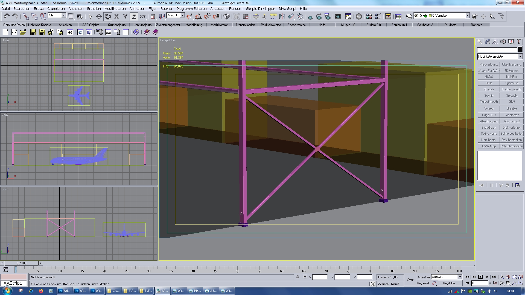
Task: Toggle the Z axis constraint button
Action: (x=134, y=17)
